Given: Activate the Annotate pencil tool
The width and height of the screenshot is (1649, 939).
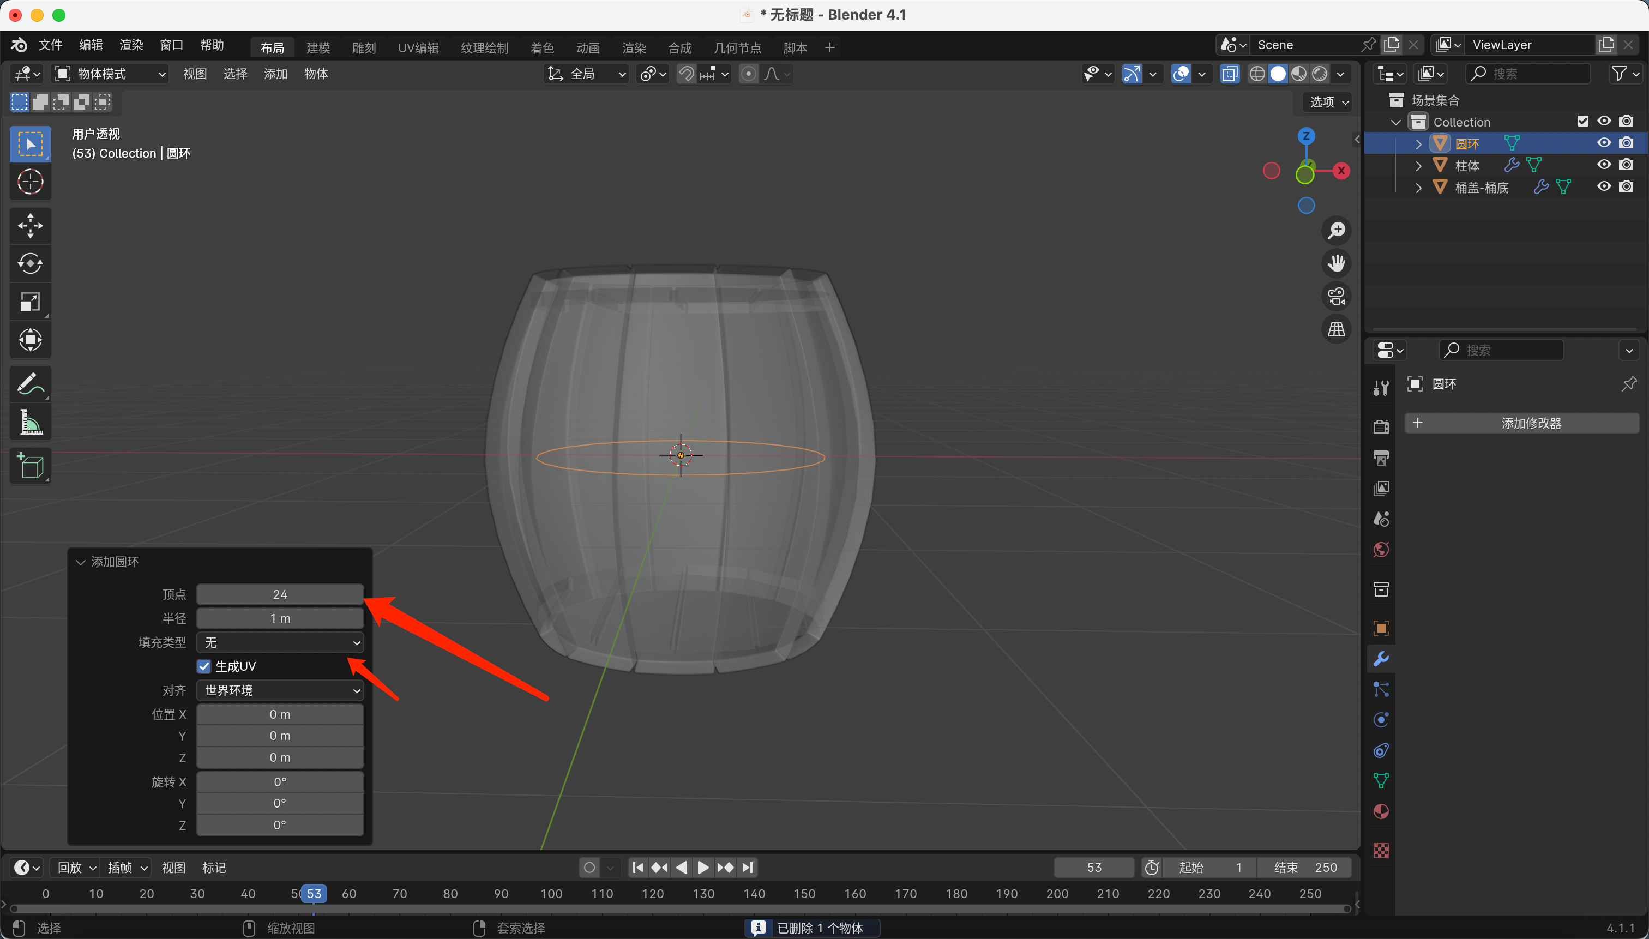Looking at the screenshot, I should click(x=29, y=384).
